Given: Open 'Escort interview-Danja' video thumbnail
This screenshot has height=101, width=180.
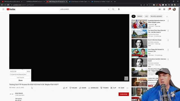Looking at the screenshot, I should click(x=139, y=43).
